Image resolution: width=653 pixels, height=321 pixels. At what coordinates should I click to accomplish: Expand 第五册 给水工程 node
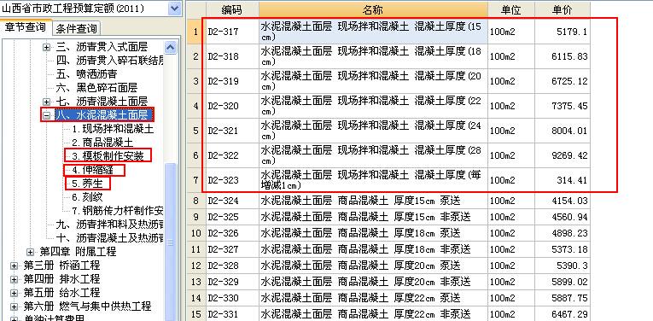click(15, 293)
